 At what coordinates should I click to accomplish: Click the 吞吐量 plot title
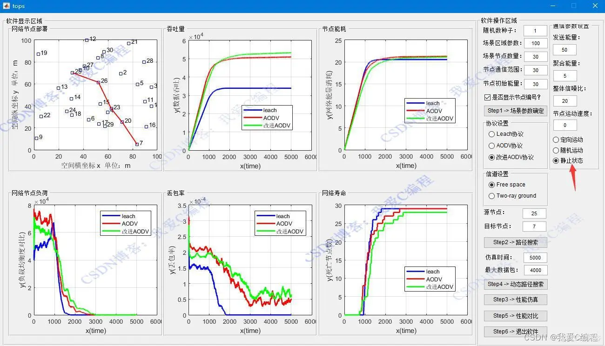[x=176, y=29]
